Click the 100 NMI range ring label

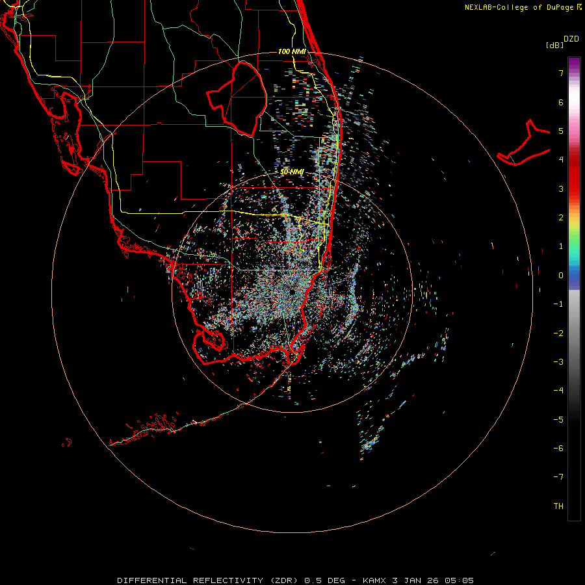[292, 51]
